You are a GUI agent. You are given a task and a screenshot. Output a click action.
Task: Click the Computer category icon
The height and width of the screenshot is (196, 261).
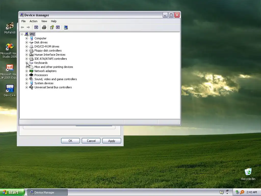click(x=31, y=38)
